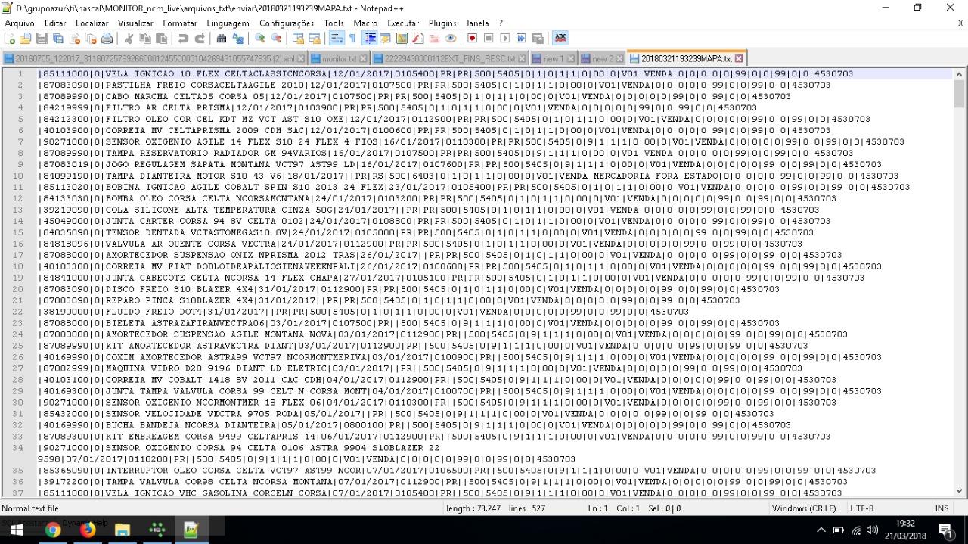Viewport: 968px width, 544px height.
Task: Click the Replace toolbar icon
Action: 238,39
